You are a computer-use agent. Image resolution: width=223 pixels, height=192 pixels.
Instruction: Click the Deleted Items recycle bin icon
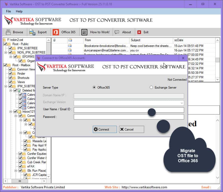19,90
